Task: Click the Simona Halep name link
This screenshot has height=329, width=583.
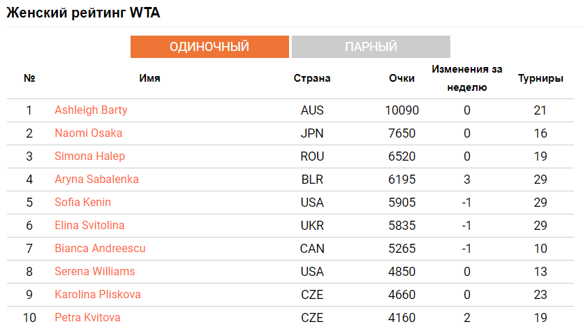Action: (x=88, y=156)
